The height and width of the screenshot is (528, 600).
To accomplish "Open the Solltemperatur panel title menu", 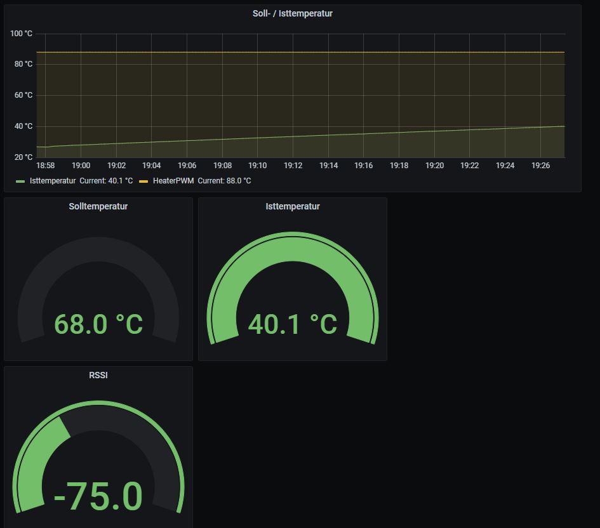I will coord(98,206).
